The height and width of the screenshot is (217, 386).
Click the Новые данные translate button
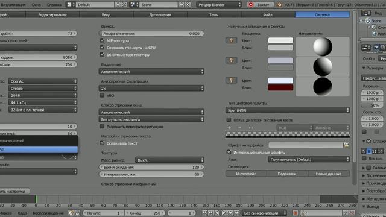pos(329,174)
